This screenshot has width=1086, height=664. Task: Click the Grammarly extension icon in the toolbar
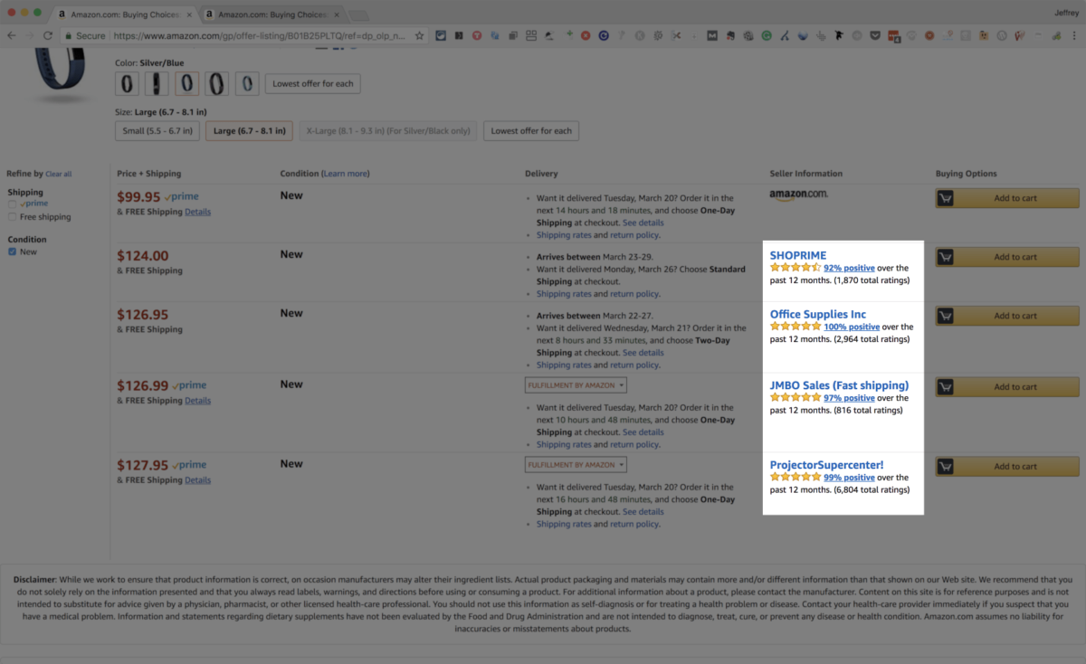767,35
